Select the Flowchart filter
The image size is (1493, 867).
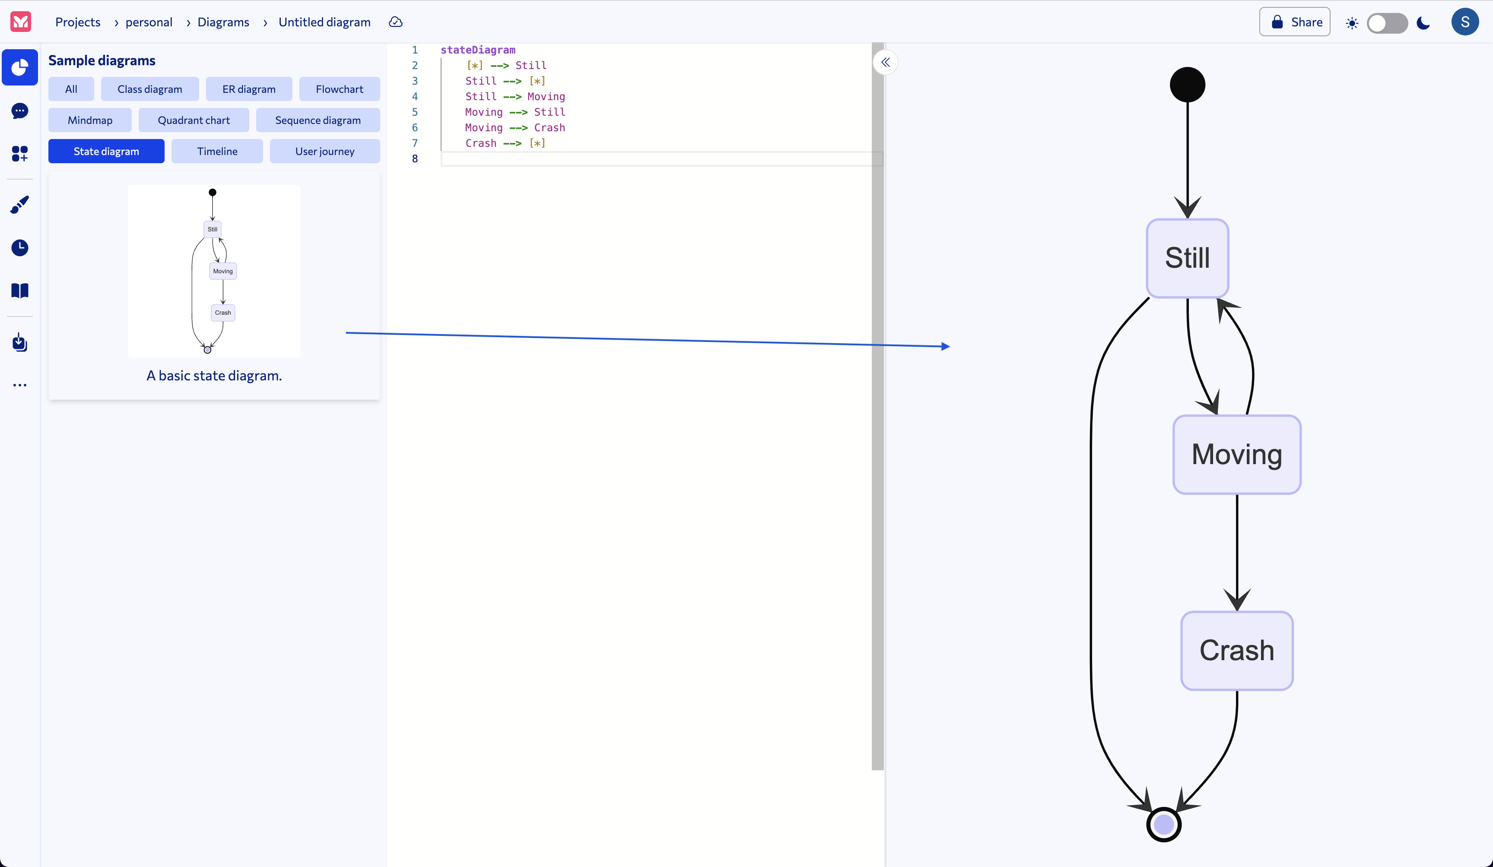coord(340,89)
